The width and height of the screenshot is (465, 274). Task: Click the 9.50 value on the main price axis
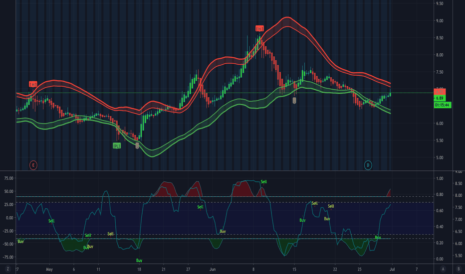[x=440, y=3]
